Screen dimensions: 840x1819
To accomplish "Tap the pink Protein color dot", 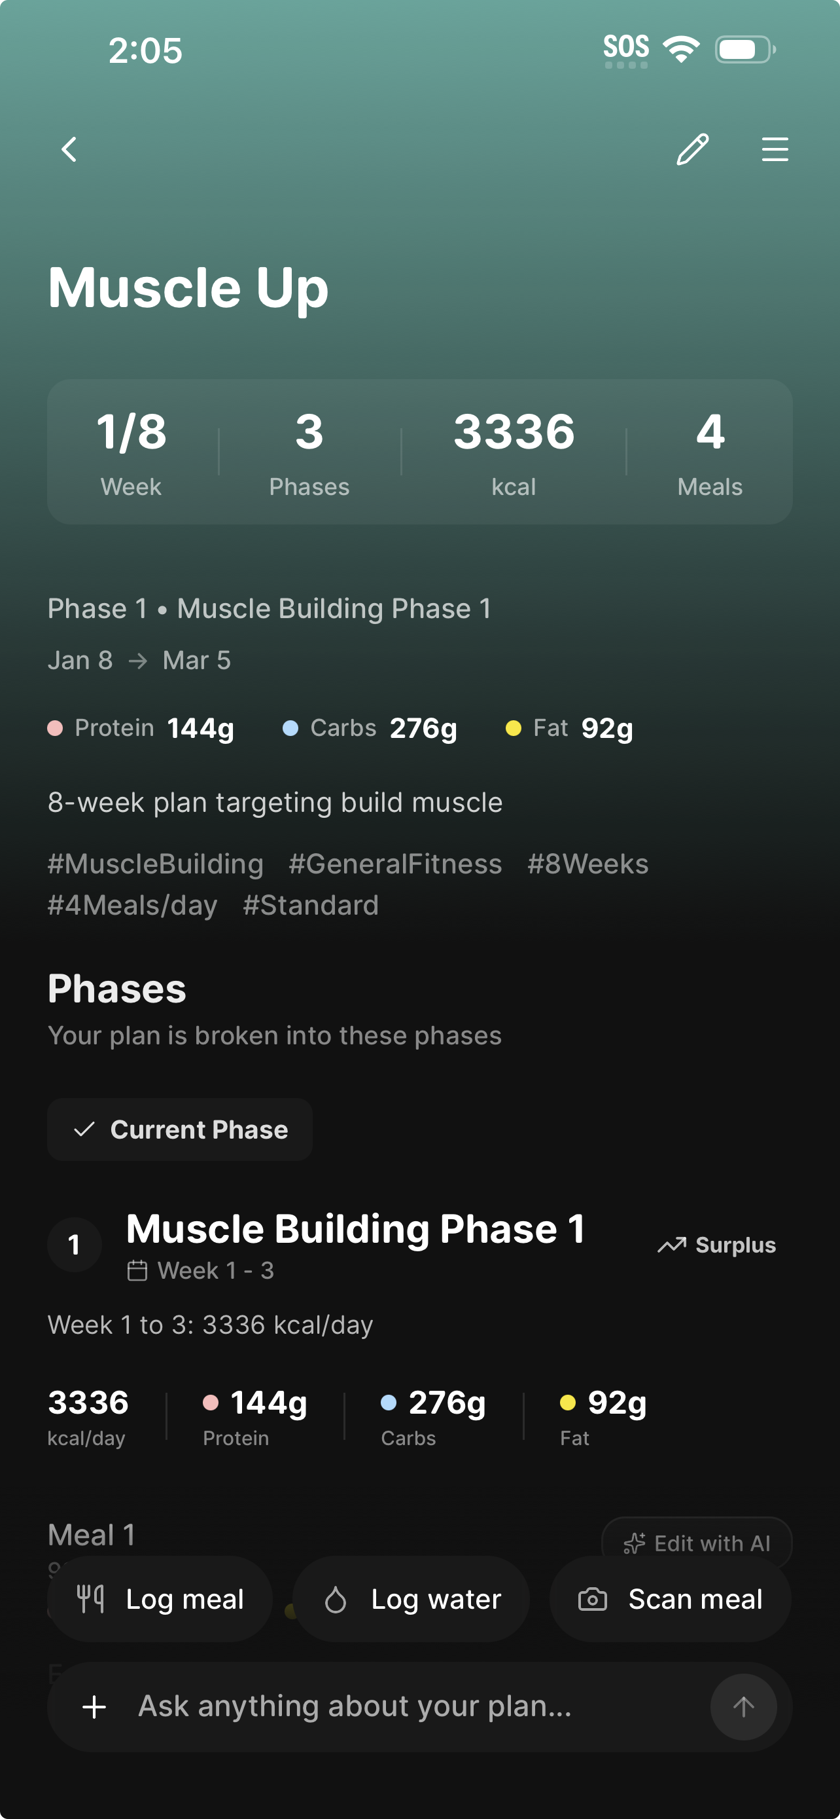I will pyautogui.click(x=55, y=728).
